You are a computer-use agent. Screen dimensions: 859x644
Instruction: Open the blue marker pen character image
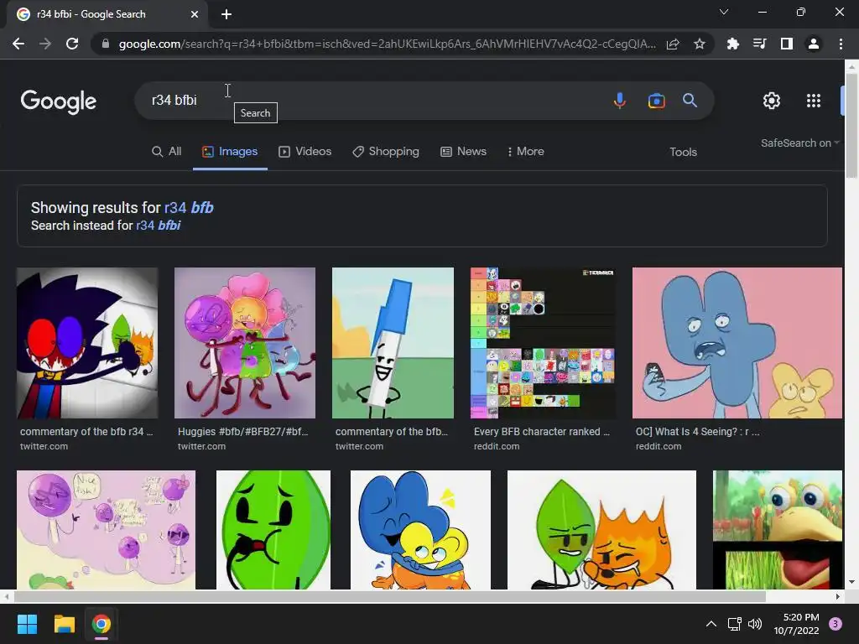pyautogui.click(x=393, y=343)
